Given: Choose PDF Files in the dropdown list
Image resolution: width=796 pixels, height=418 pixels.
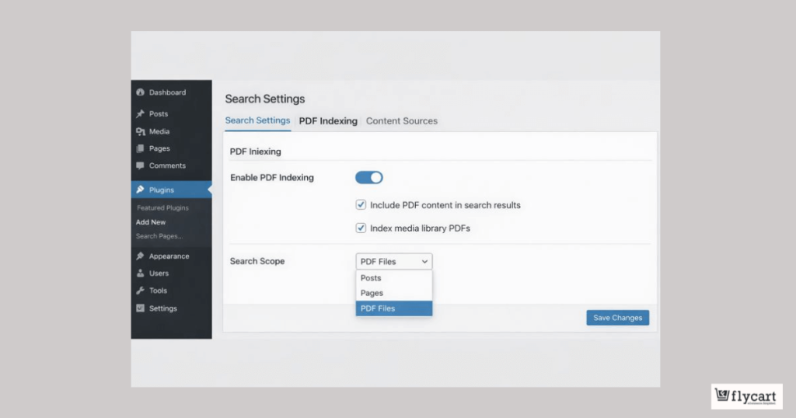Looking at the screenshot, I should click(x=394, y=308).
